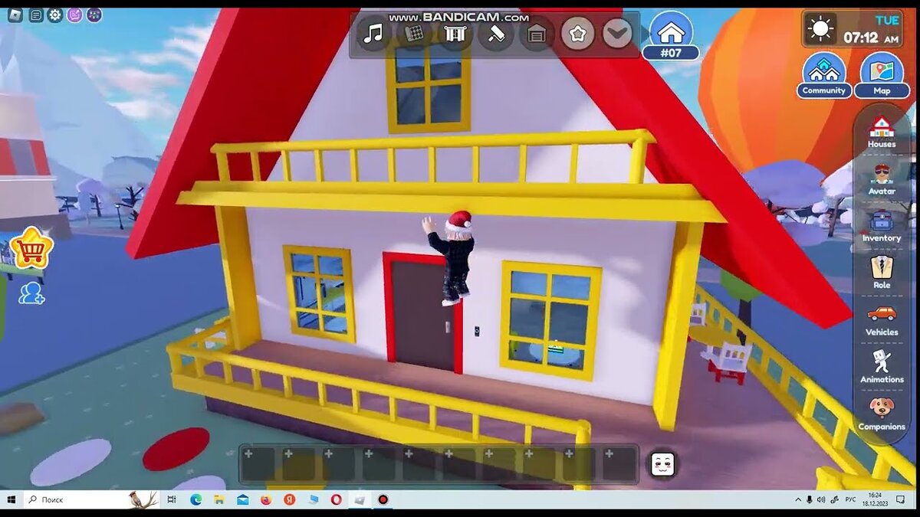920x517 pixels.
Task: Switch the РУС language indicator
Action: (850, 499)
